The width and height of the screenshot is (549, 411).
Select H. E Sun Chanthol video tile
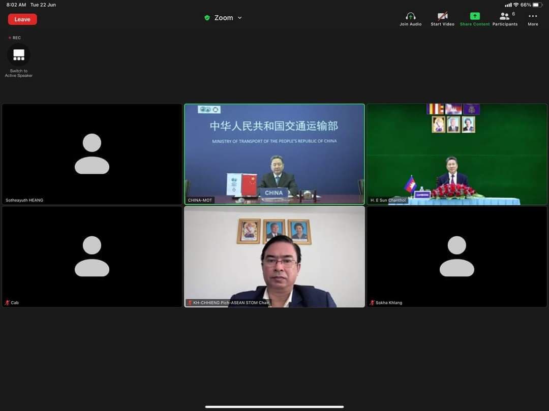pos(456,154)
